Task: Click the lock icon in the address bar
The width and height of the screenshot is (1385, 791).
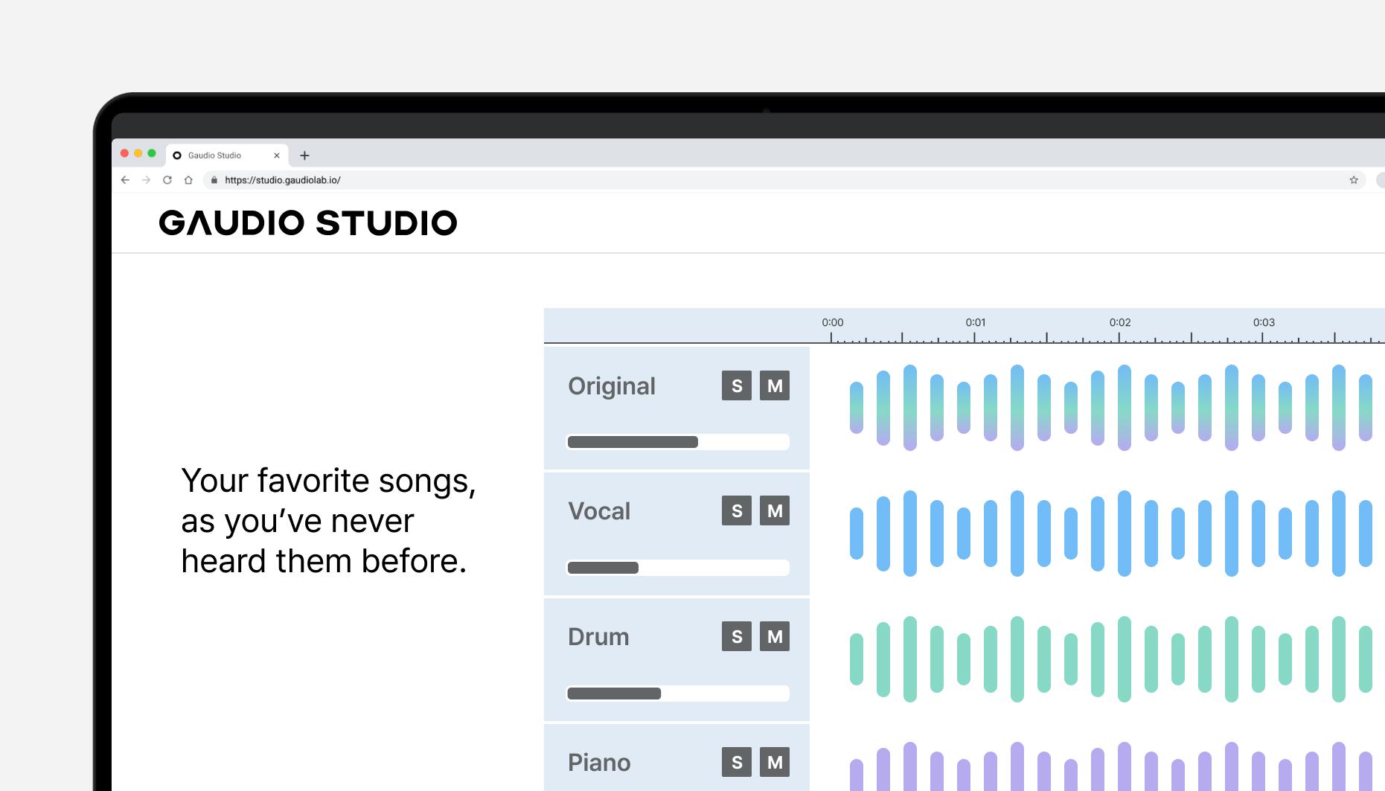Action: tap(213, 179)
